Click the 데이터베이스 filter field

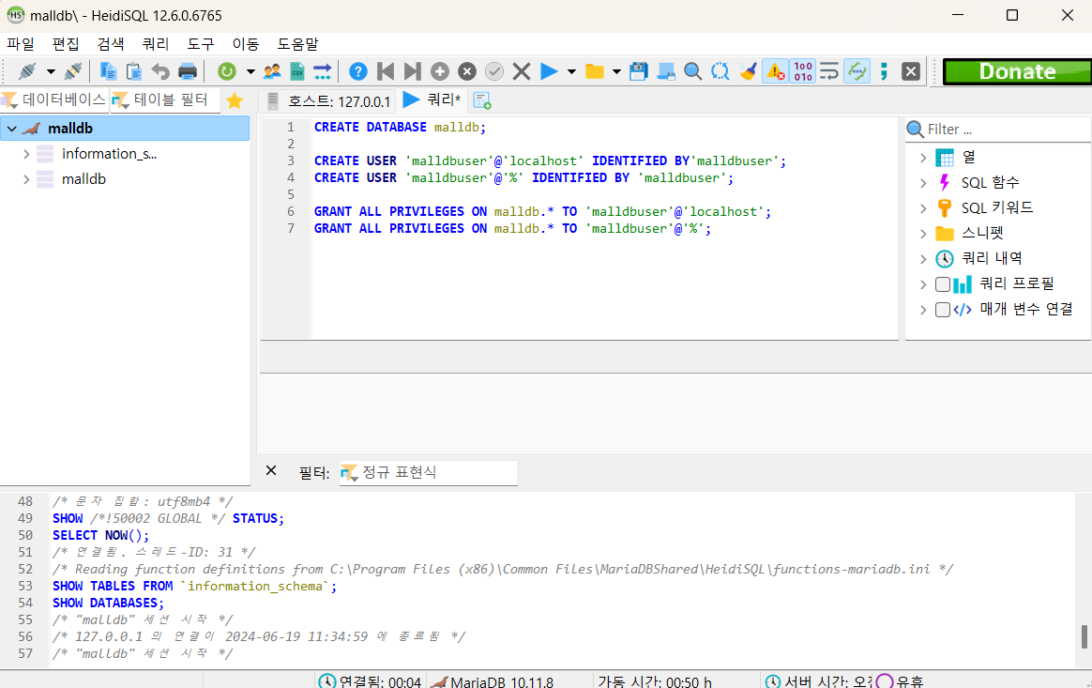point(53,100)
